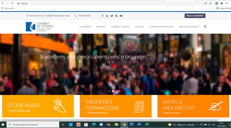Open the La Cambra menu
The width and height of the screenshot is (231, 128).
point(85,27)
